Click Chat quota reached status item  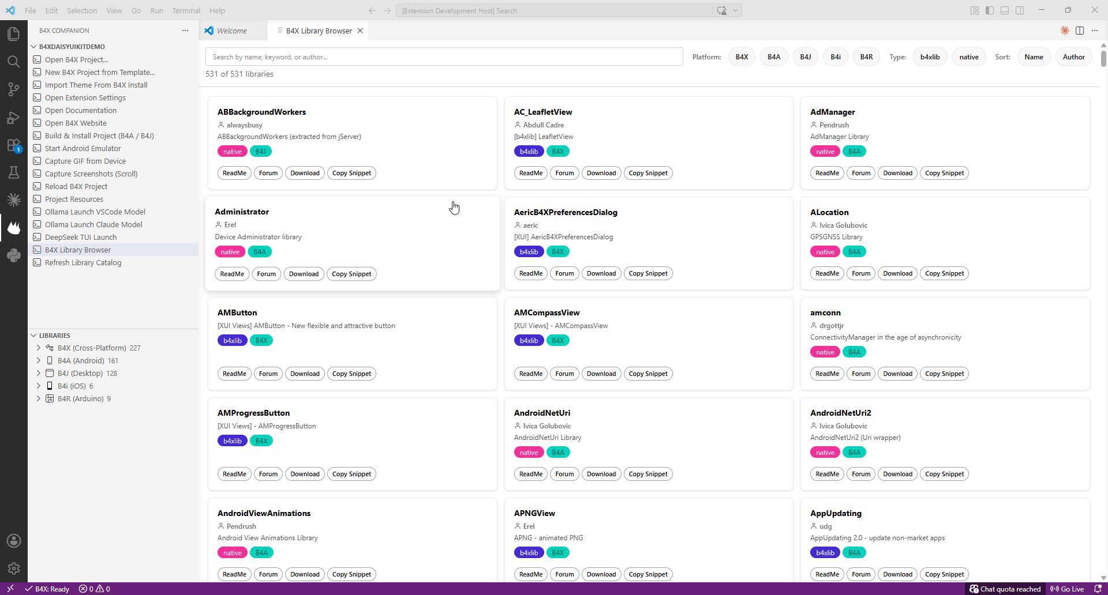1005,589
